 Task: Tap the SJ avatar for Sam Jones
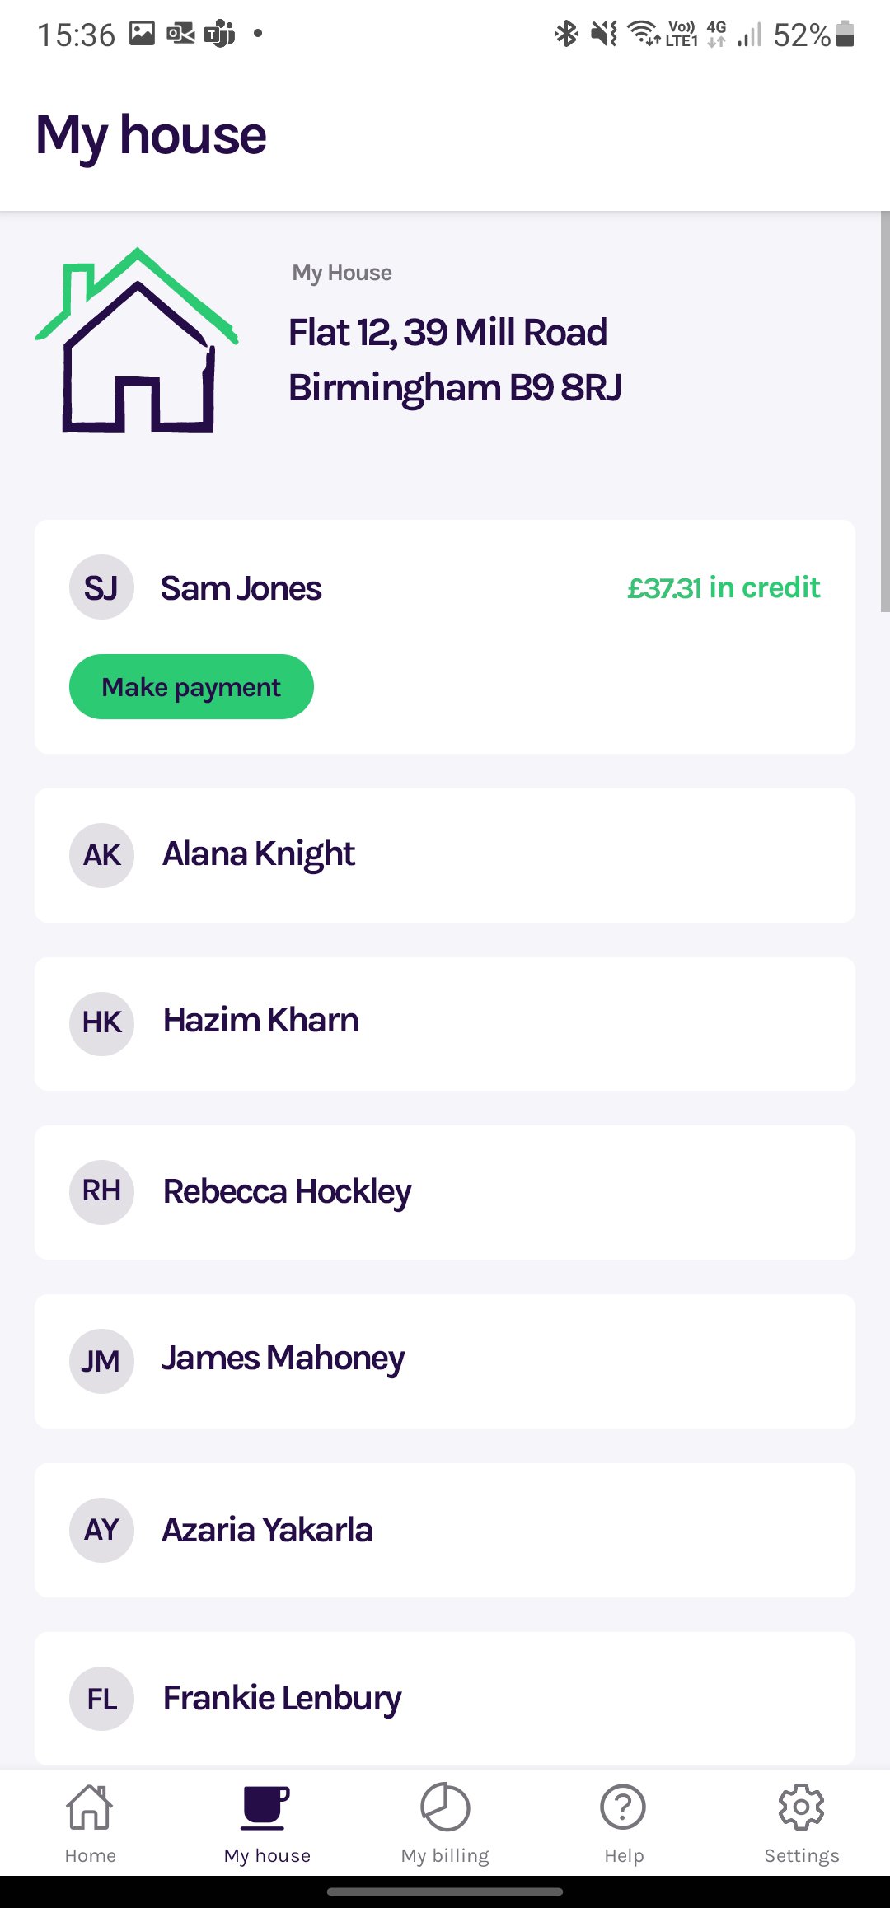(x=101, y=587)
